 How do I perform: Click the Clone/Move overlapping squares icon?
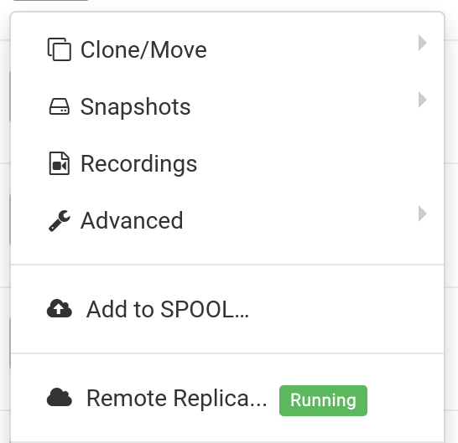pos(60,49)
